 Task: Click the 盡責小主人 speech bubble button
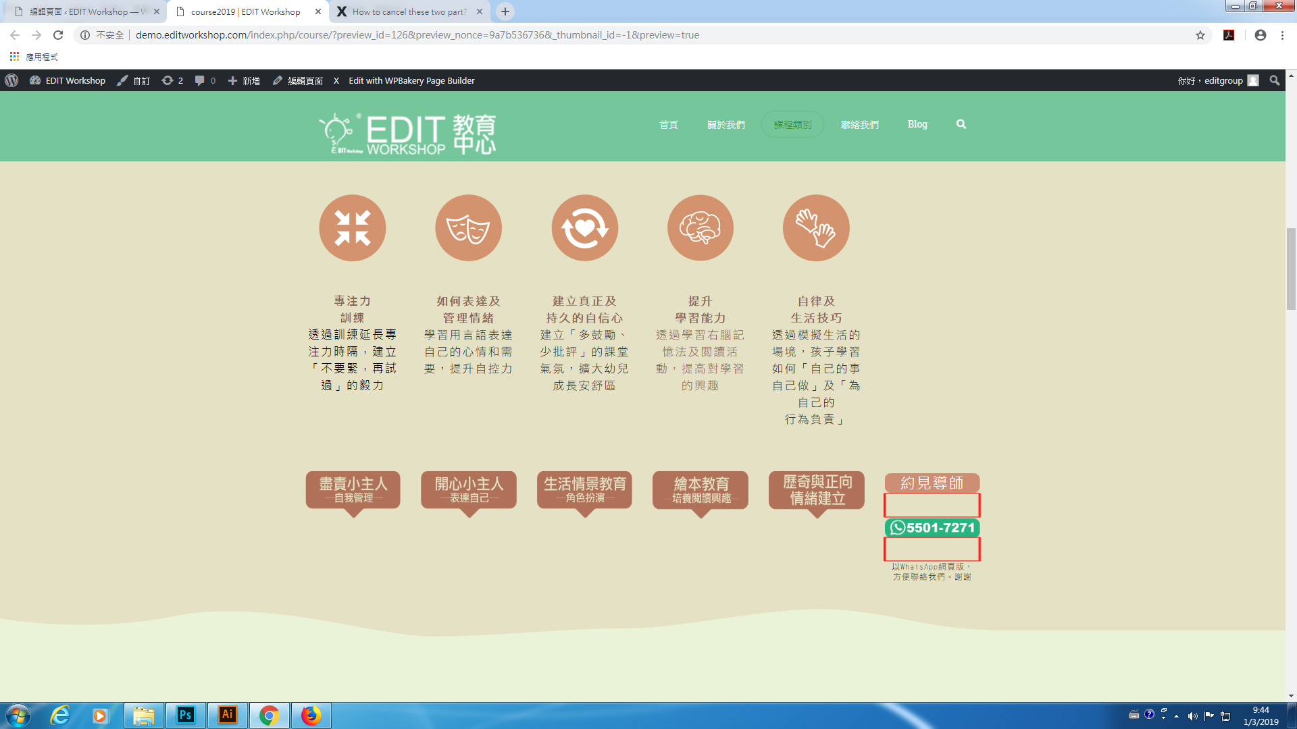[x=353, y=490]
